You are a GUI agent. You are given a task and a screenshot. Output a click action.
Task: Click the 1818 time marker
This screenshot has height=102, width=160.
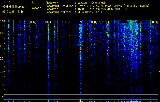124,22
